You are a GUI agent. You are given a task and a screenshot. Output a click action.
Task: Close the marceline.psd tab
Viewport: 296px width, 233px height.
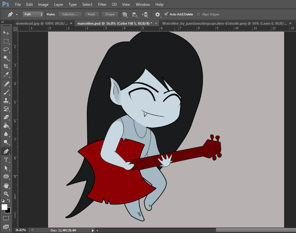click(x=156, y=23)
